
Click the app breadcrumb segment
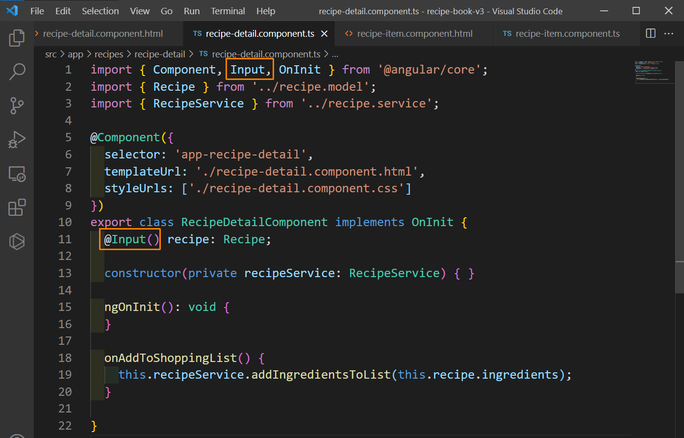pyautogui.click(x=76, y=54)
